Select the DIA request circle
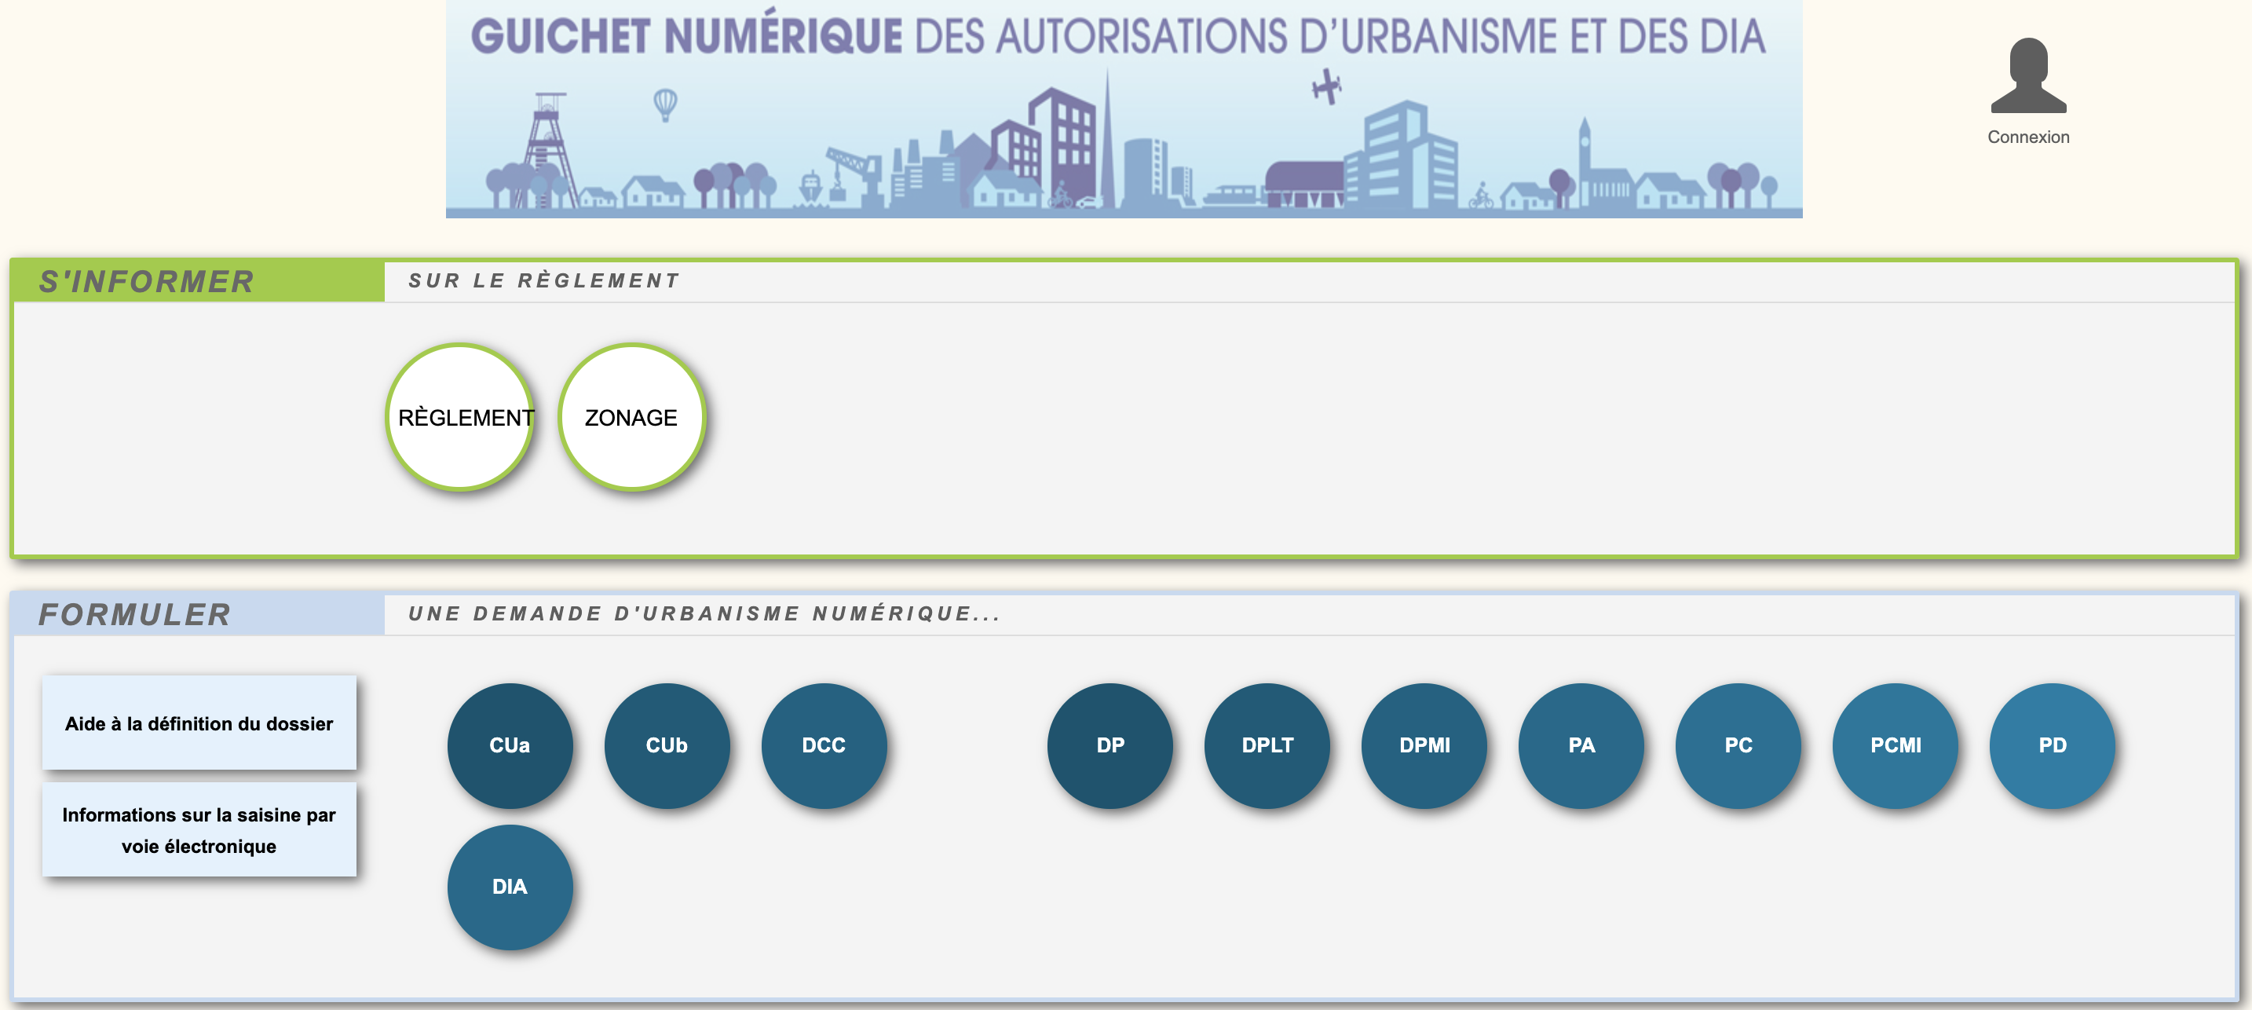The image size is (2252, 1010). [x=510, y=887]
